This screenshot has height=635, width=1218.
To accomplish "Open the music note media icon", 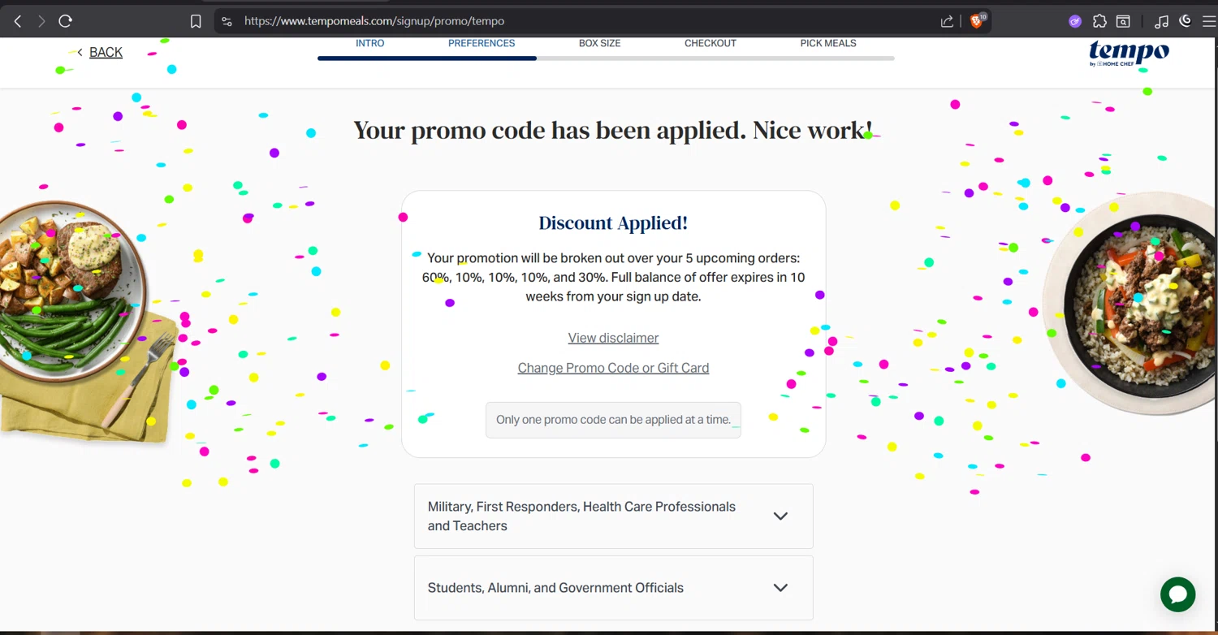I will point(1162,22).
